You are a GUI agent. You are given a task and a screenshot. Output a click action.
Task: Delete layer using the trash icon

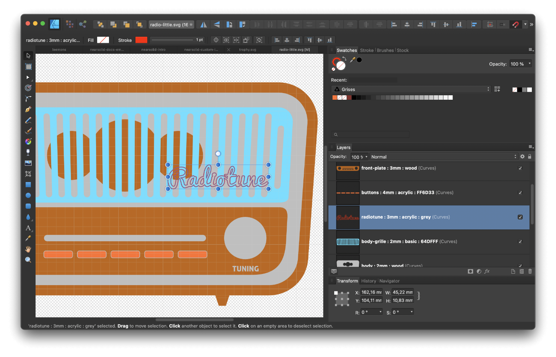pos(530,271)
